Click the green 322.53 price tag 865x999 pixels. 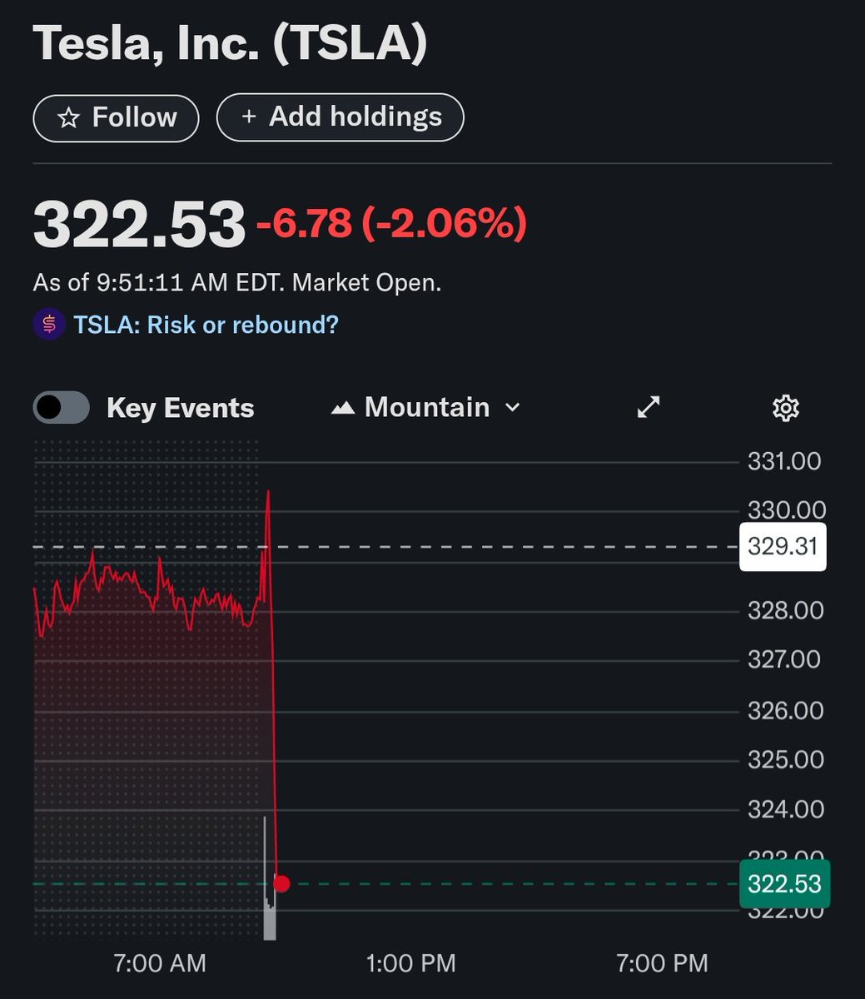coord(784,883)
